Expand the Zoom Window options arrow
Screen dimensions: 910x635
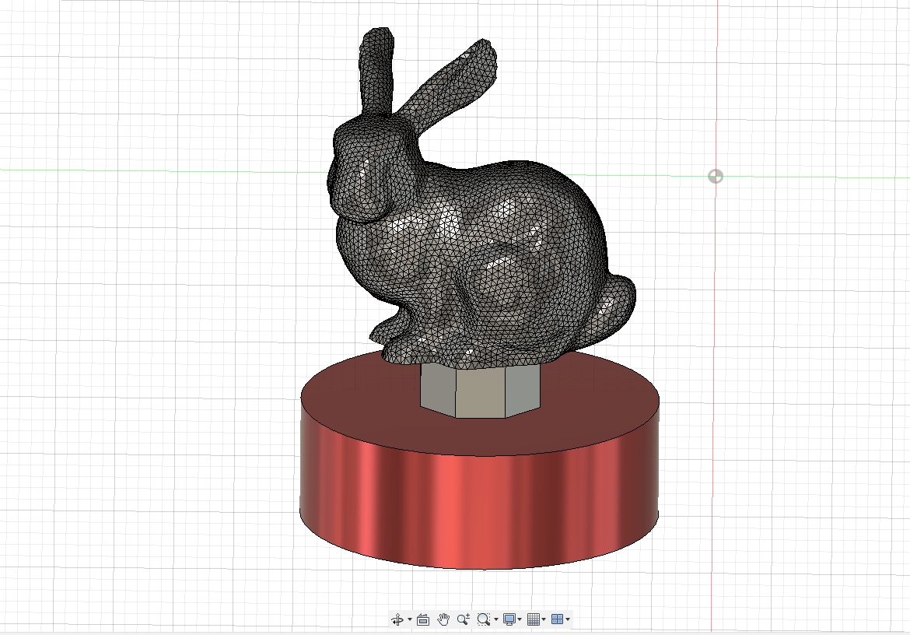pos(496,619)
